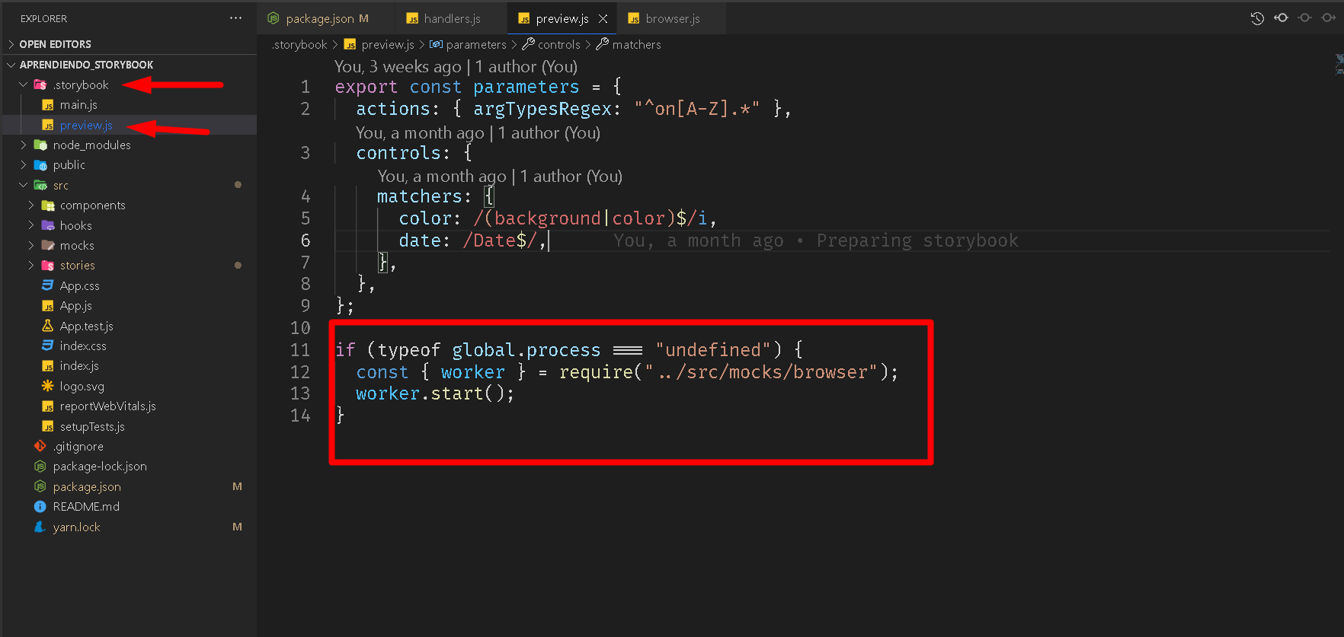Open changes with next revision
Viewport: 1344px width, 637px height.
tap(1328, 18)
